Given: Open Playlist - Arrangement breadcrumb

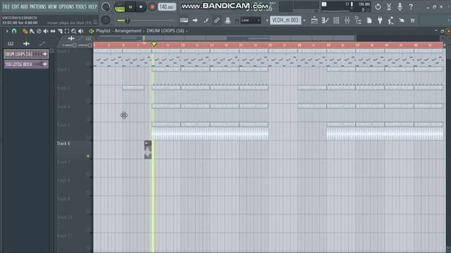Looking at the screenshot, I should 118,31.
